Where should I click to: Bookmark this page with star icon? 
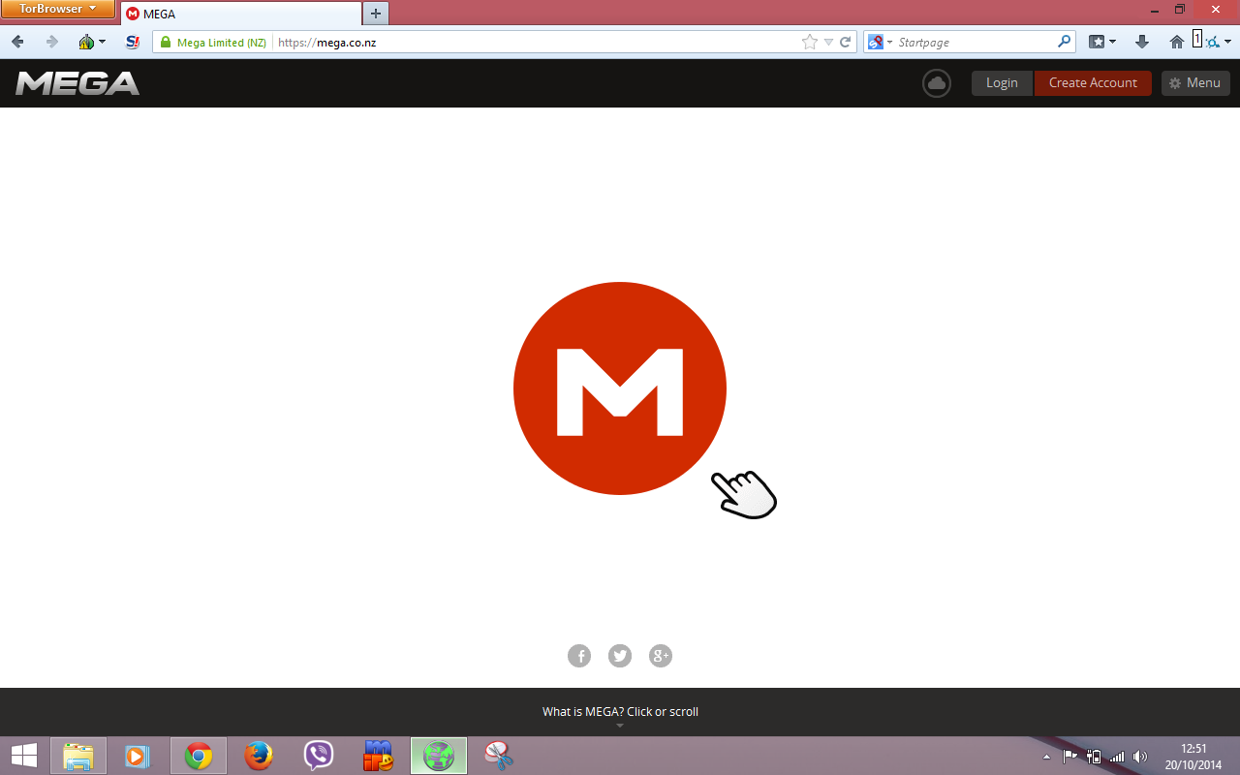coord(810,42)
